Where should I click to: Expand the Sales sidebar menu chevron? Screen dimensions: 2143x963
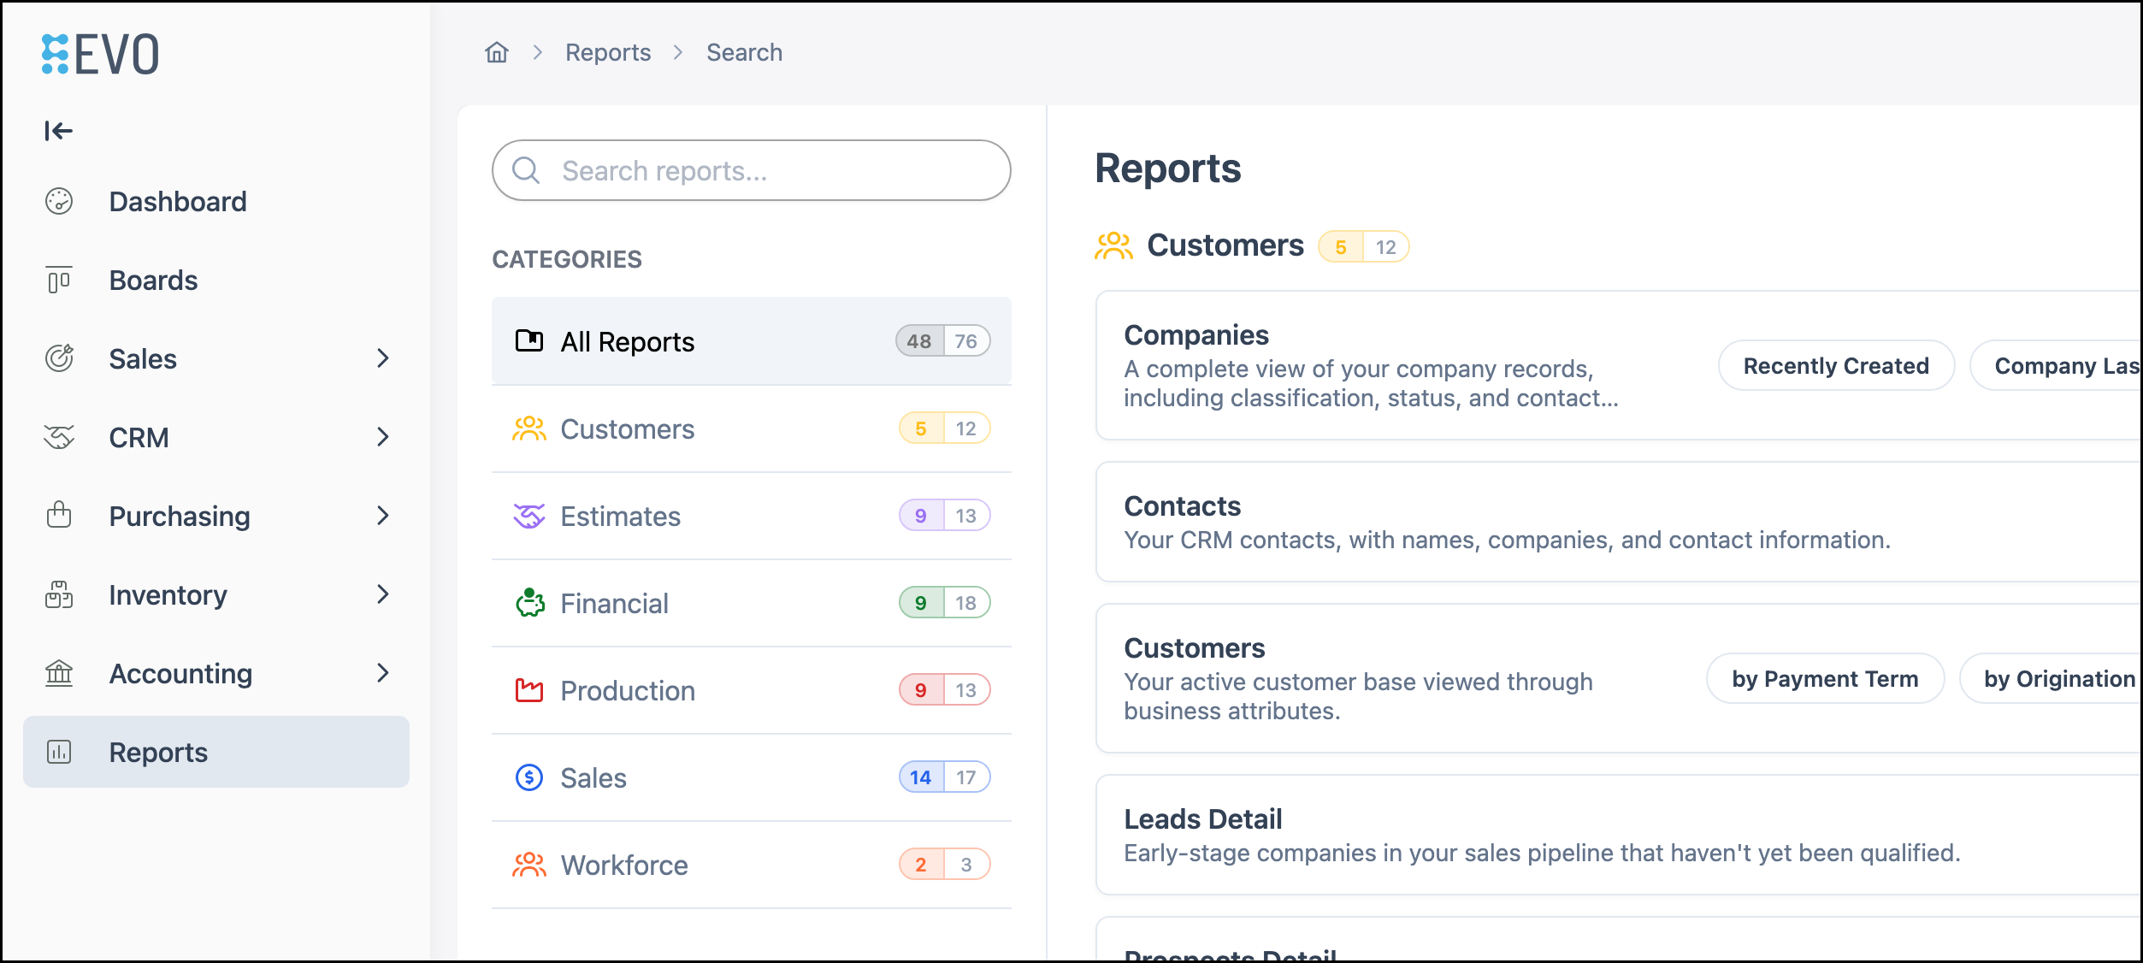383,359
